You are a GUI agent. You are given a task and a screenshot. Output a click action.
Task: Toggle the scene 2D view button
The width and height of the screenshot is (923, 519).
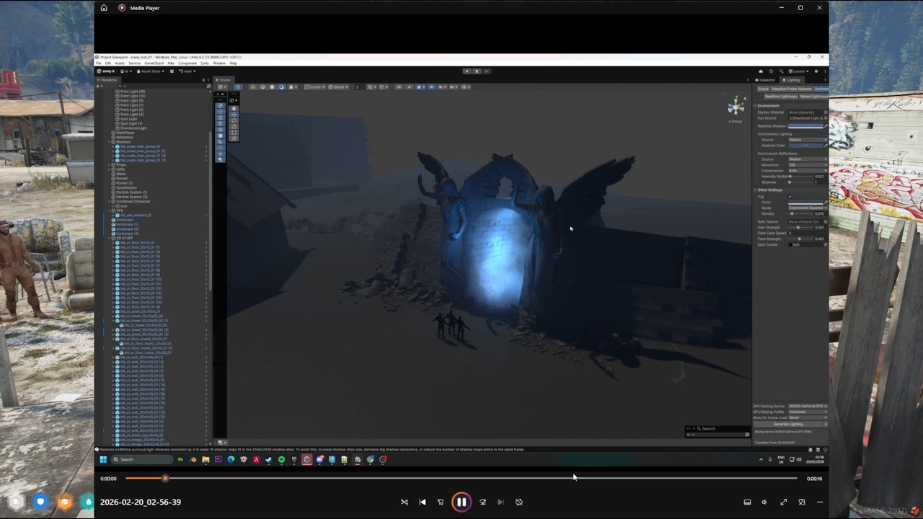[399, 87]
